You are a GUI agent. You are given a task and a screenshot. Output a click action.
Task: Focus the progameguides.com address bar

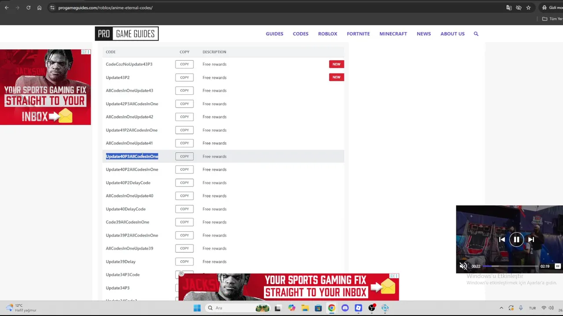pos(106,7)
